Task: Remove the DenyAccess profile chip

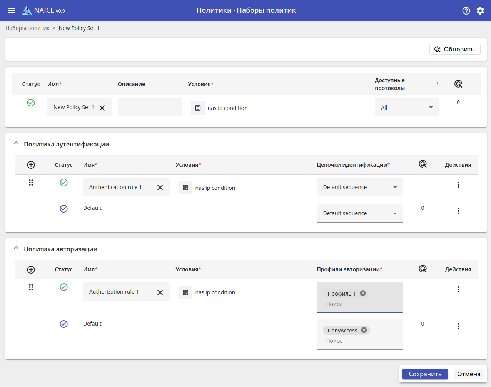Action: pos(364,330)
